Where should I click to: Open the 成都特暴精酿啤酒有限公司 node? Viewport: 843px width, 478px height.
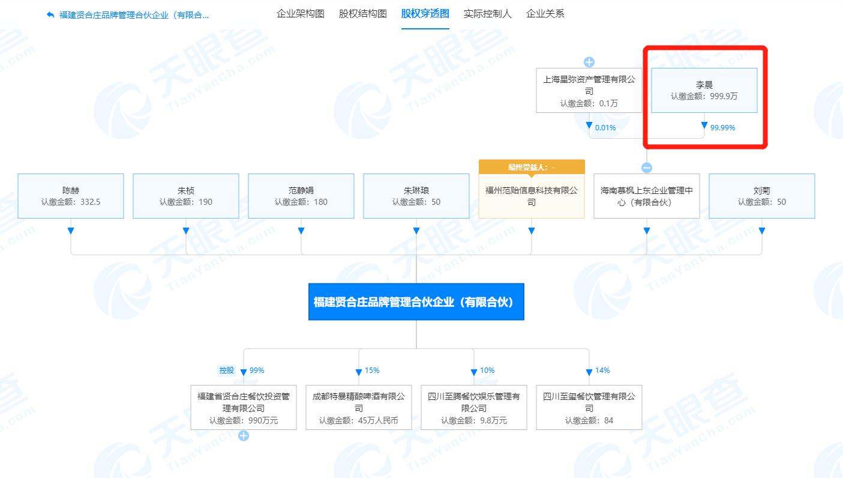[359, 408]
